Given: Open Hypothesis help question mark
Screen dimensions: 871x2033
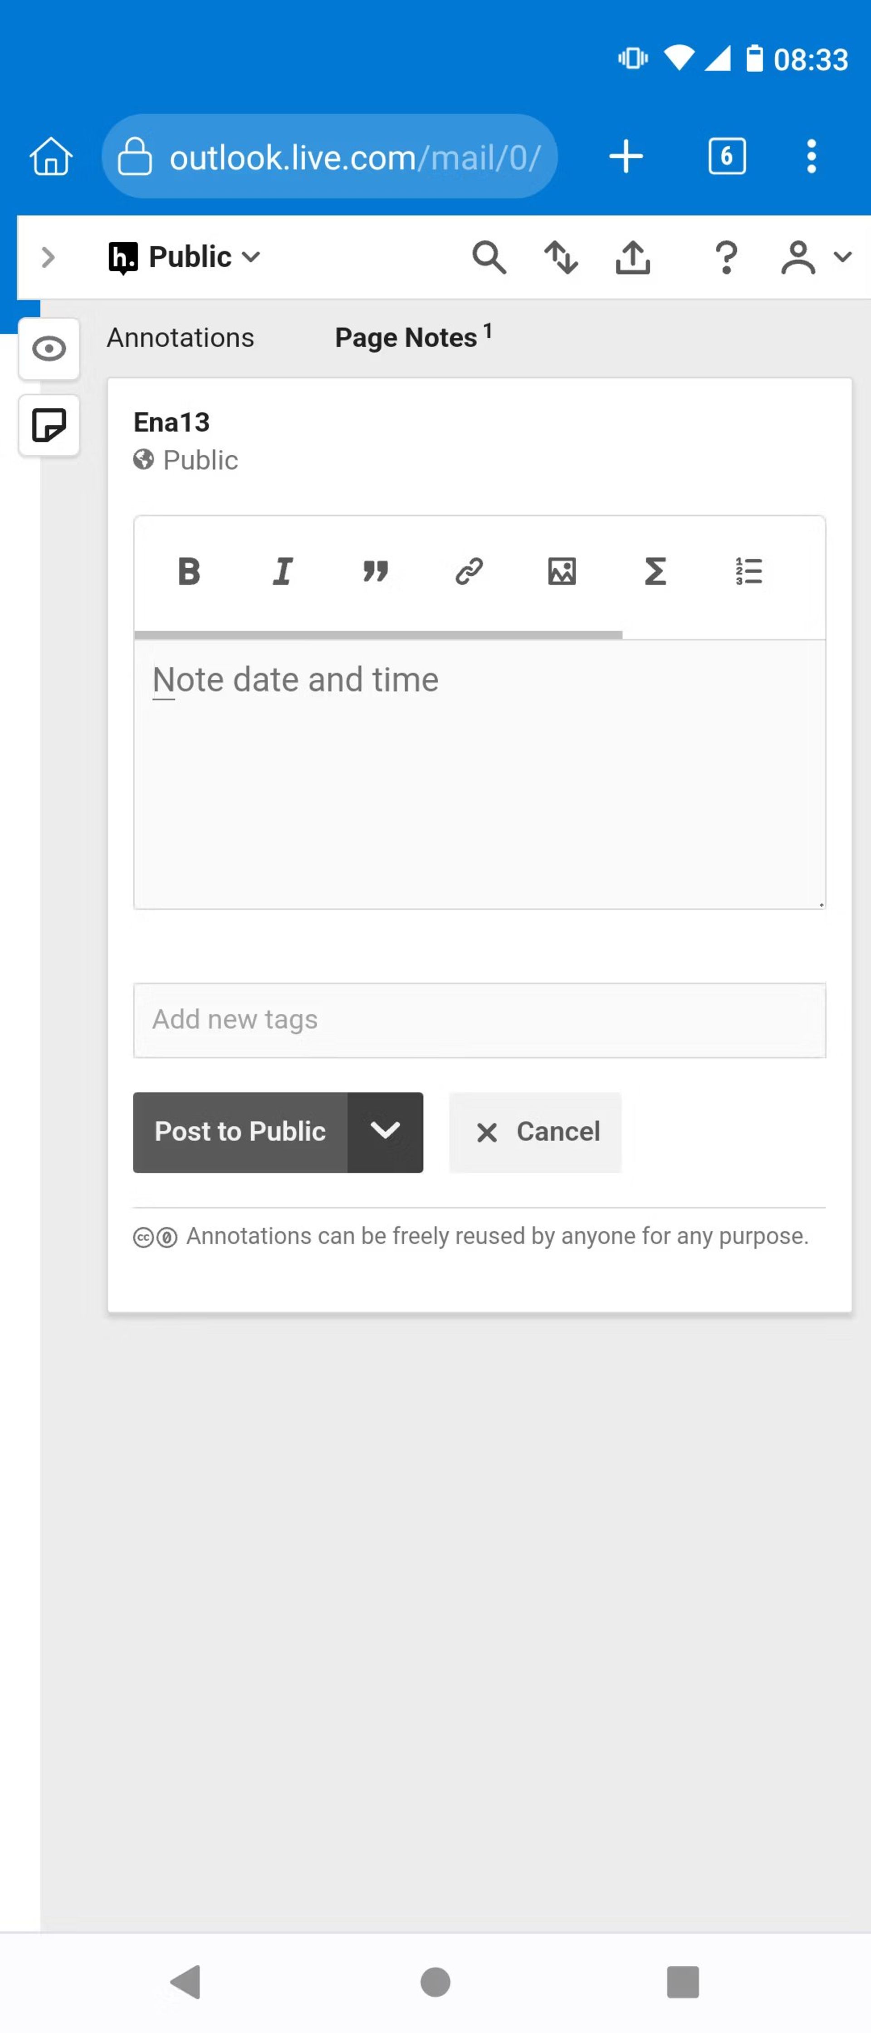Looking at the screenshot, I should 726,257.
